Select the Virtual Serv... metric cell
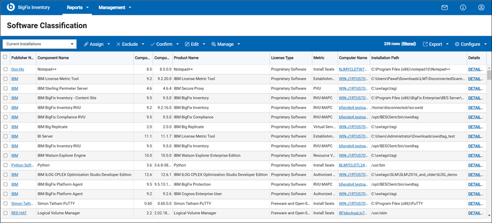Image resolution: width=492 pixels, height=223 pixels. [x=324, y=127]
